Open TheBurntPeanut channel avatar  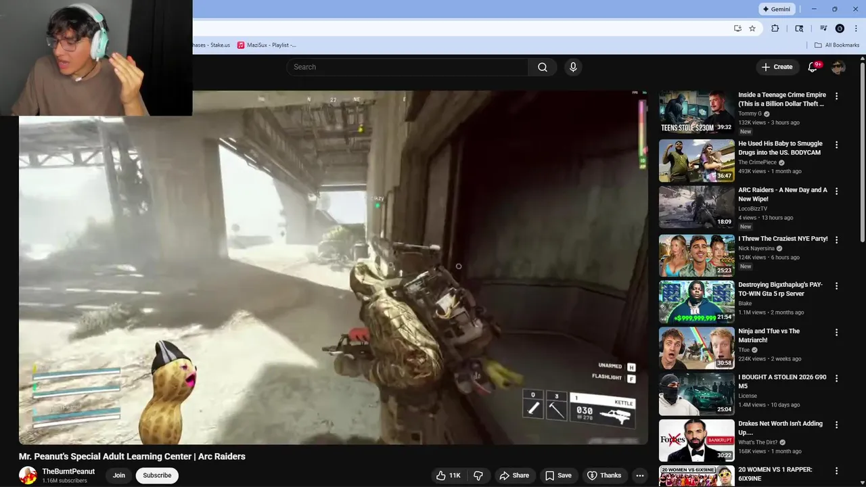28,476
